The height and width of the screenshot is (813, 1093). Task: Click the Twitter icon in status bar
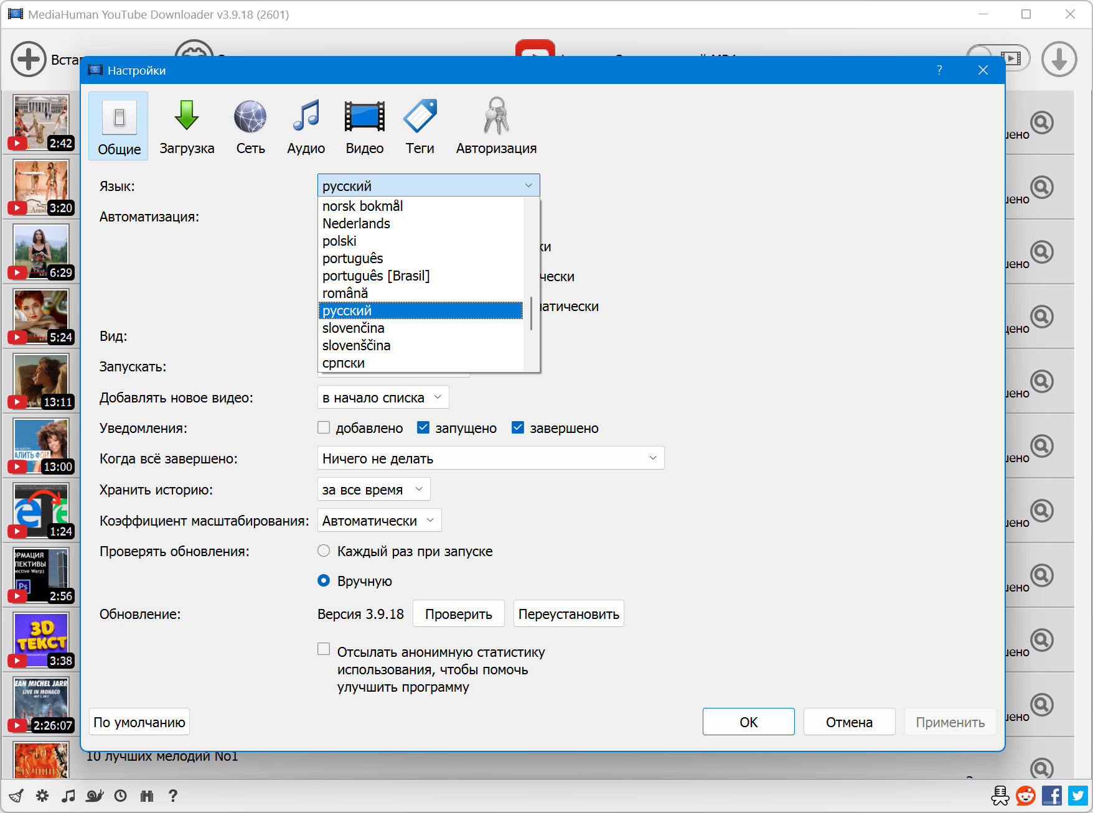1078,796
